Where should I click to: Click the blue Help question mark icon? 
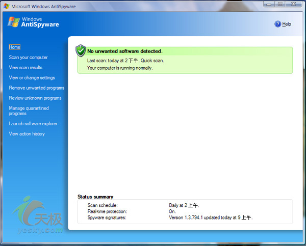click(277, 24)
